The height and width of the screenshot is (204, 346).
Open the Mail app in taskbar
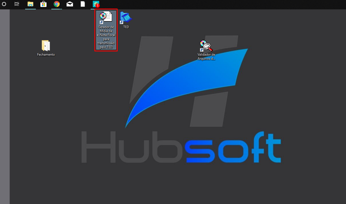[x=70, y=4]
